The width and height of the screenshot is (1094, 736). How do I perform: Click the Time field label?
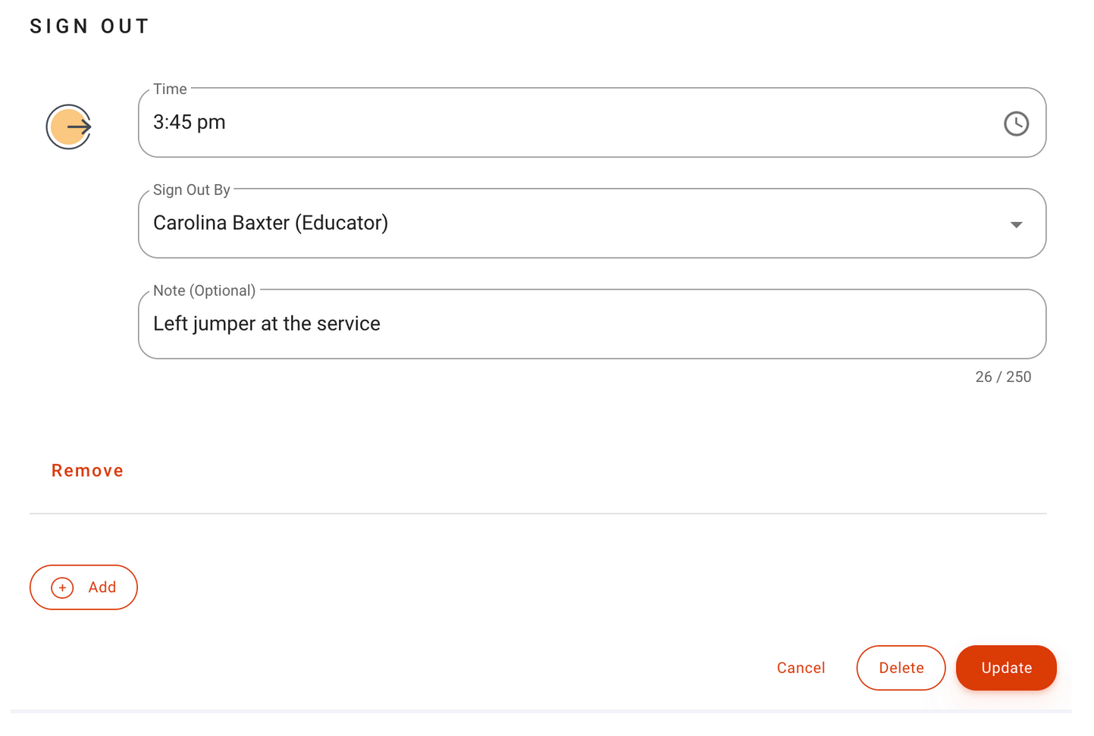tap(170, 89)
